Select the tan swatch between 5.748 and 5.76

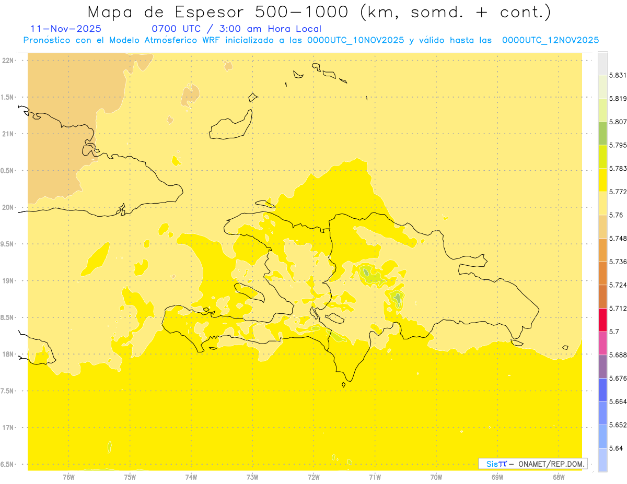pos(602,227)
